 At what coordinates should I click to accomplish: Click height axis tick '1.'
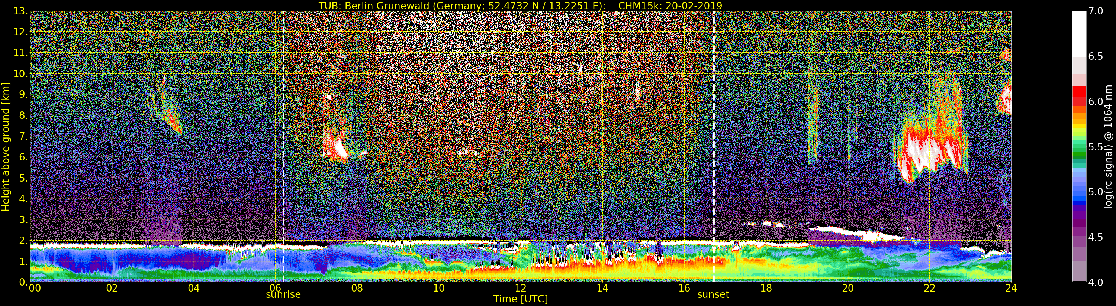coord(23,261)
